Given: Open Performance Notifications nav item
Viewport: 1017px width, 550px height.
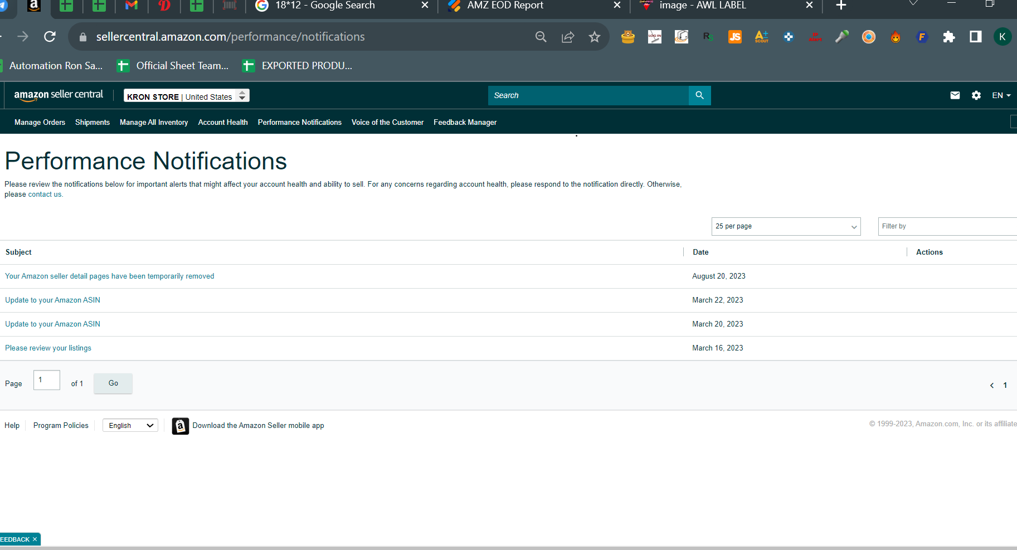Looking at the screenshot, I should click(x=300, y=123).
